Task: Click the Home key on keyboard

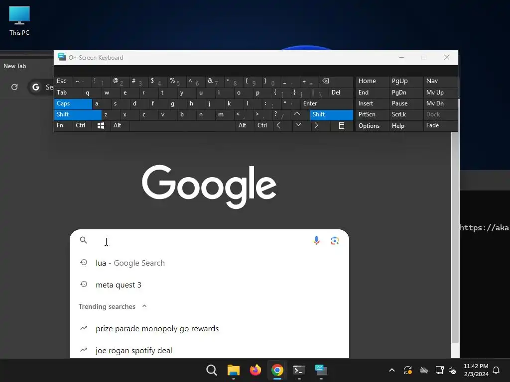Action: click(x=372, y=81)
